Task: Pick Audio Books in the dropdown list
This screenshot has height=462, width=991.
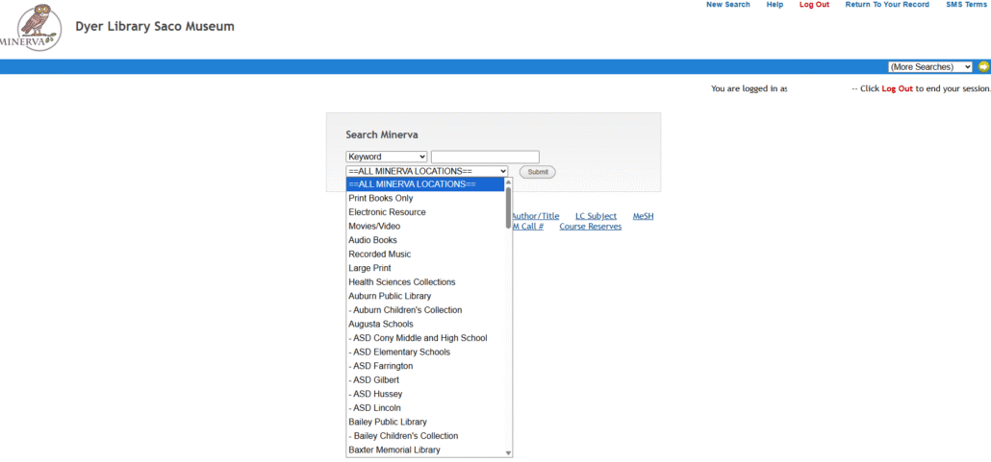Action: click(372, 240)
